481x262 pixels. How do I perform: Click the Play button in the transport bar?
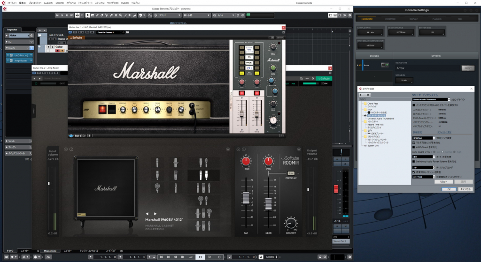click(x=210, y=257)
